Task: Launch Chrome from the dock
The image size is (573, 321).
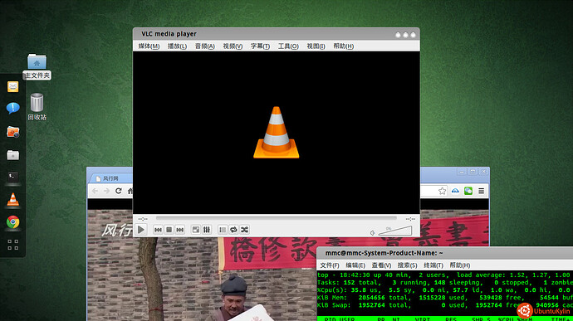Action: click(12, 222)
